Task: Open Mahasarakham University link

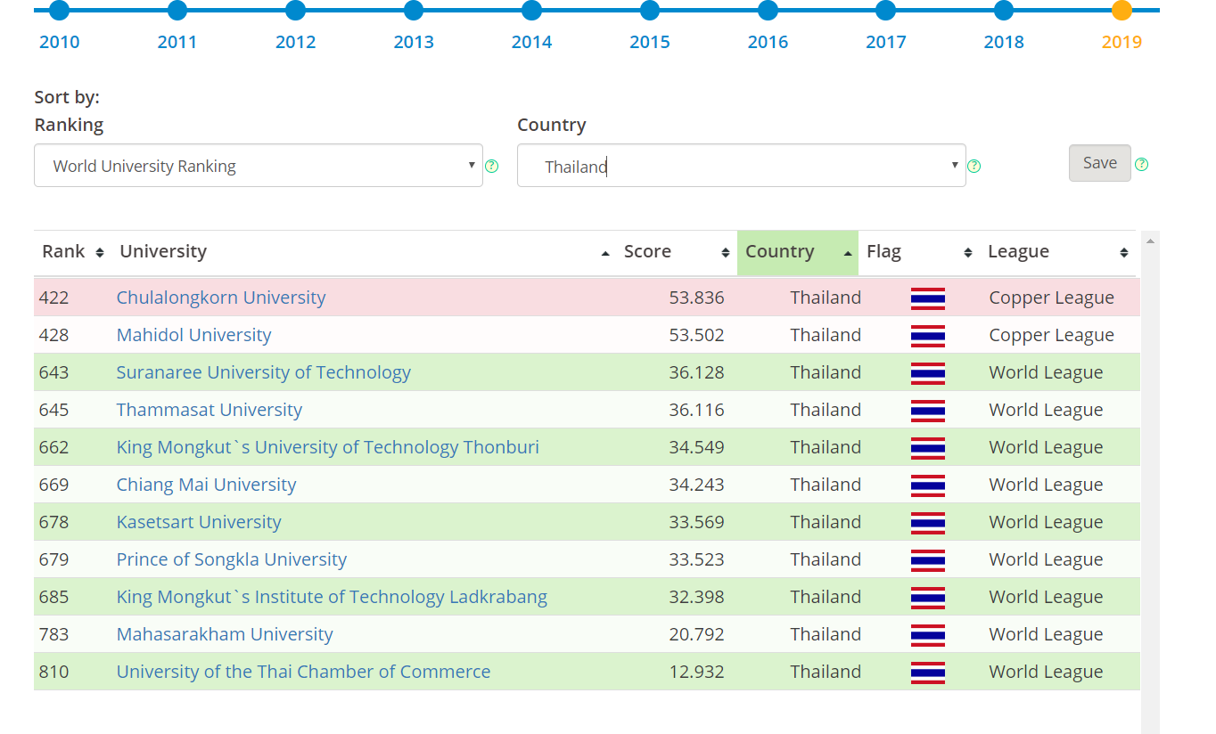Action: point(225,634)
